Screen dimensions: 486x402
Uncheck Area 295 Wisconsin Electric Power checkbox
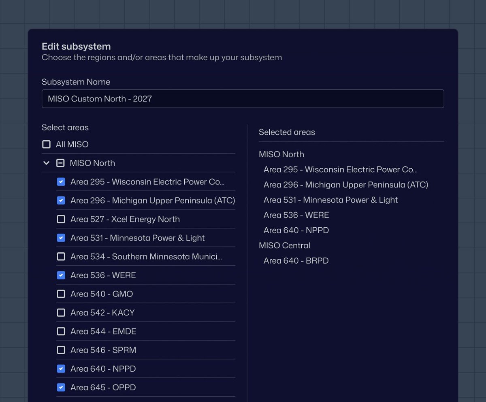point(61,182)
